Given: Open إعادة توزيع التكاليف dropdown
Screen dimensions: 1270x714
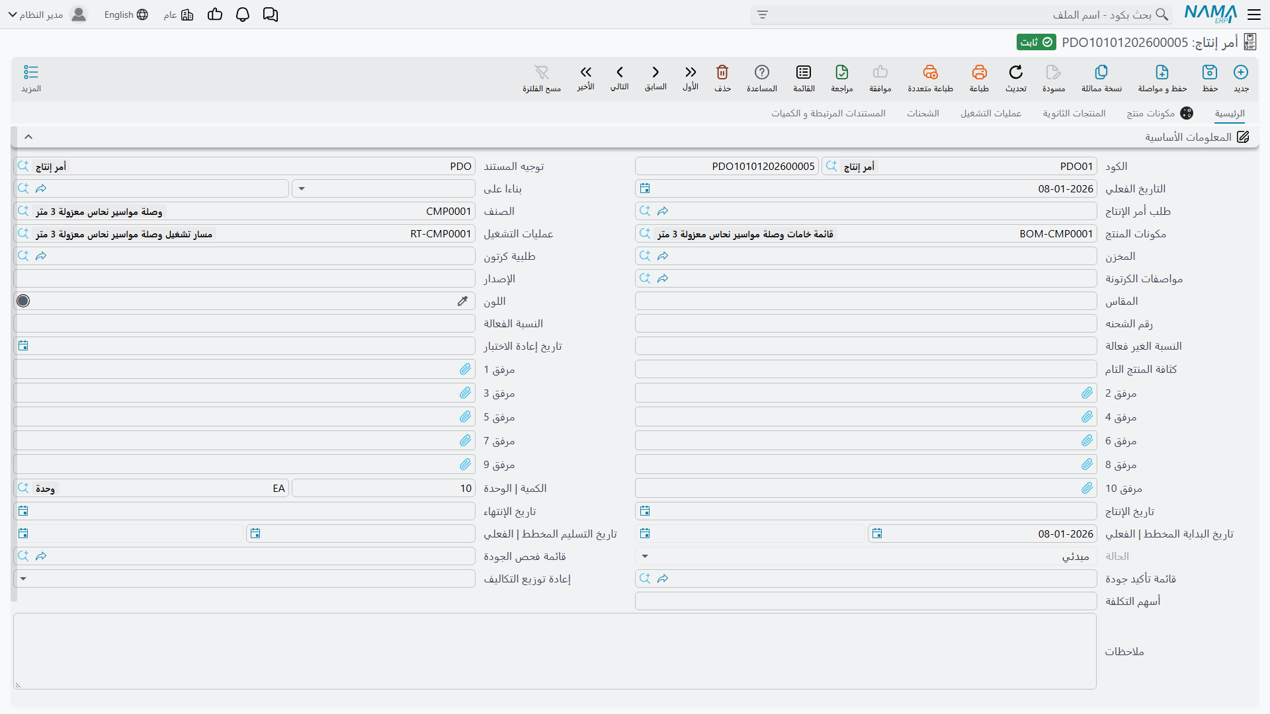Looking at the screenshot, I should 23,579.
